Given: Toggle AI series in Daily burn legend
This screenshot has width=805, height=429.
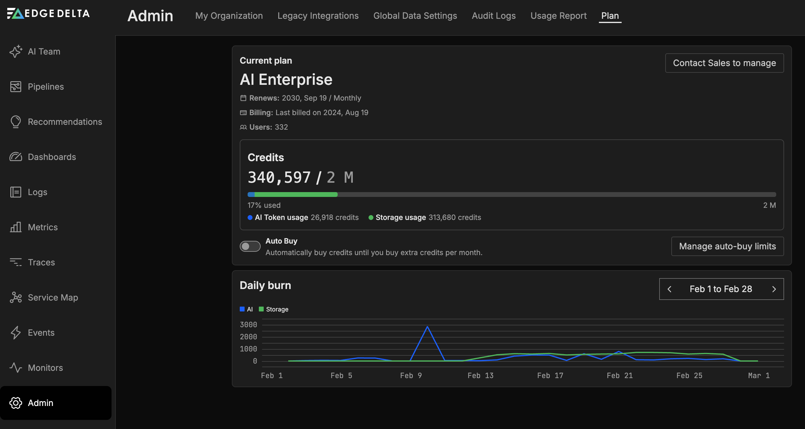Looking at the screenshot, I should tap(246, 309).
